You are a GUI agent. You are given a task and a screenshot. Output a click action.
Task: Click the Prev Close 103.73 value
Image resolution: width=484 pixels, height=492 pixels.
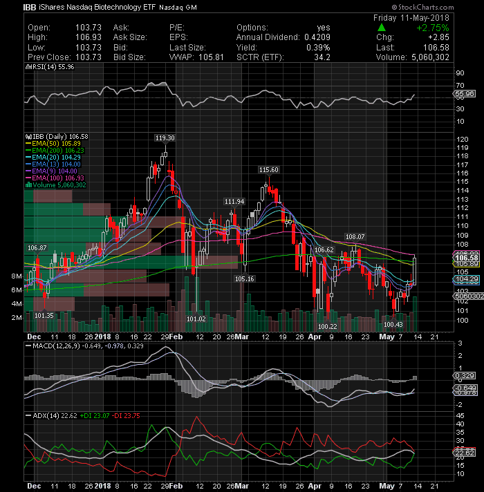click(89, 57)
